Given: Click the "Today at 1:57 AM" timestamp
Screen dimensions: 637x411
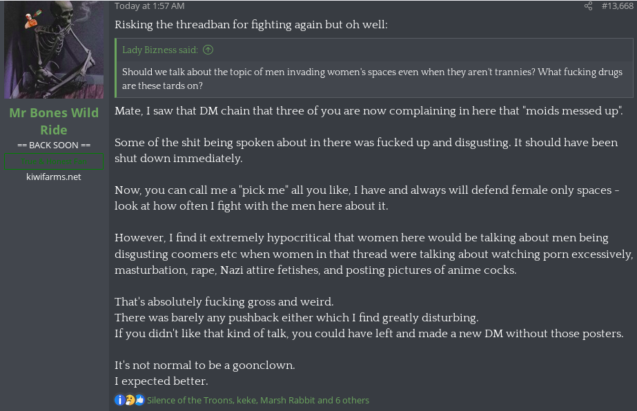Looking at the screenshot, I should [x=149, y=6].
